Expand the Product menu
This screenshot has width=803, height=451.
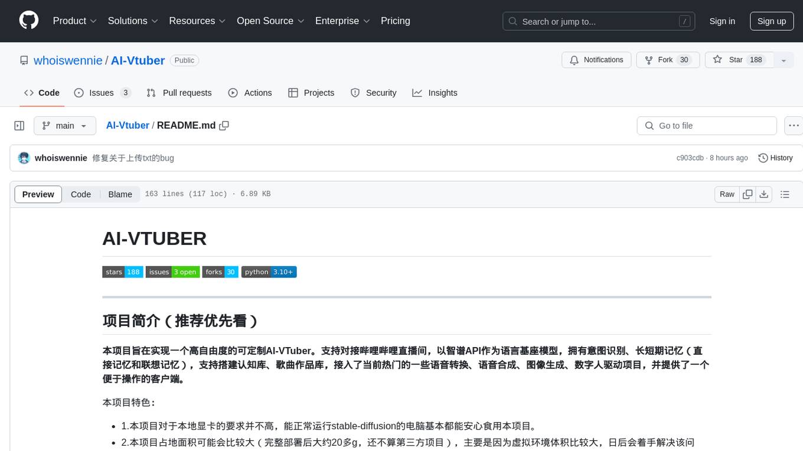tap(75, 21)
